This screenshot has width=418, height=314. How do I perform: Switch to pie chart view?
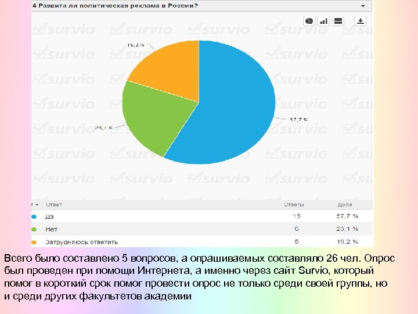[309, 21]
